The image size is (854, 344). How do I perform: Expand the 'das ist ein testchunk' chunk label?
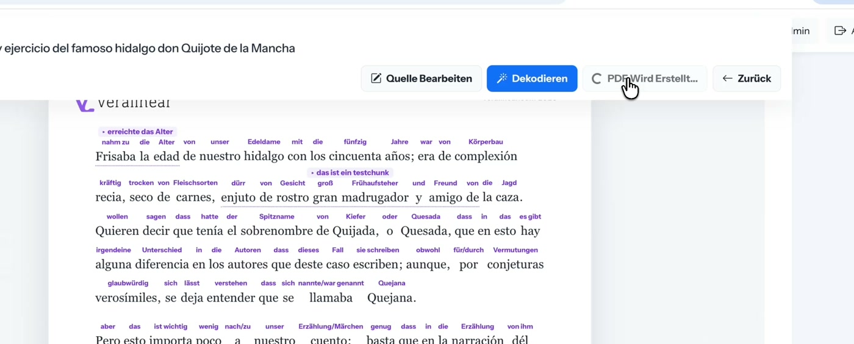point(350,173)
